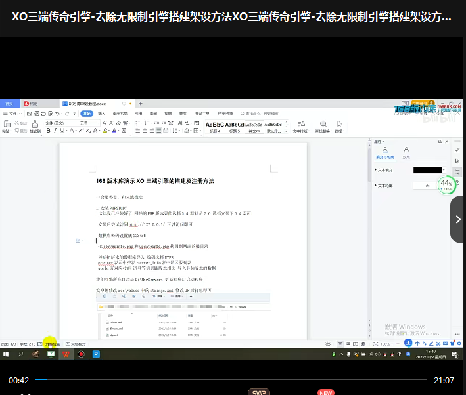466x395 pixels.
Task: Click the video progress bar
Action: point(231,379)
